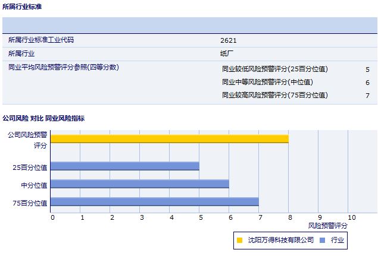Click the 公司风险 对比 同业风险指标 heading
Image resolution: width=378 pixels, height=256 pixels.
coord(43,118)
